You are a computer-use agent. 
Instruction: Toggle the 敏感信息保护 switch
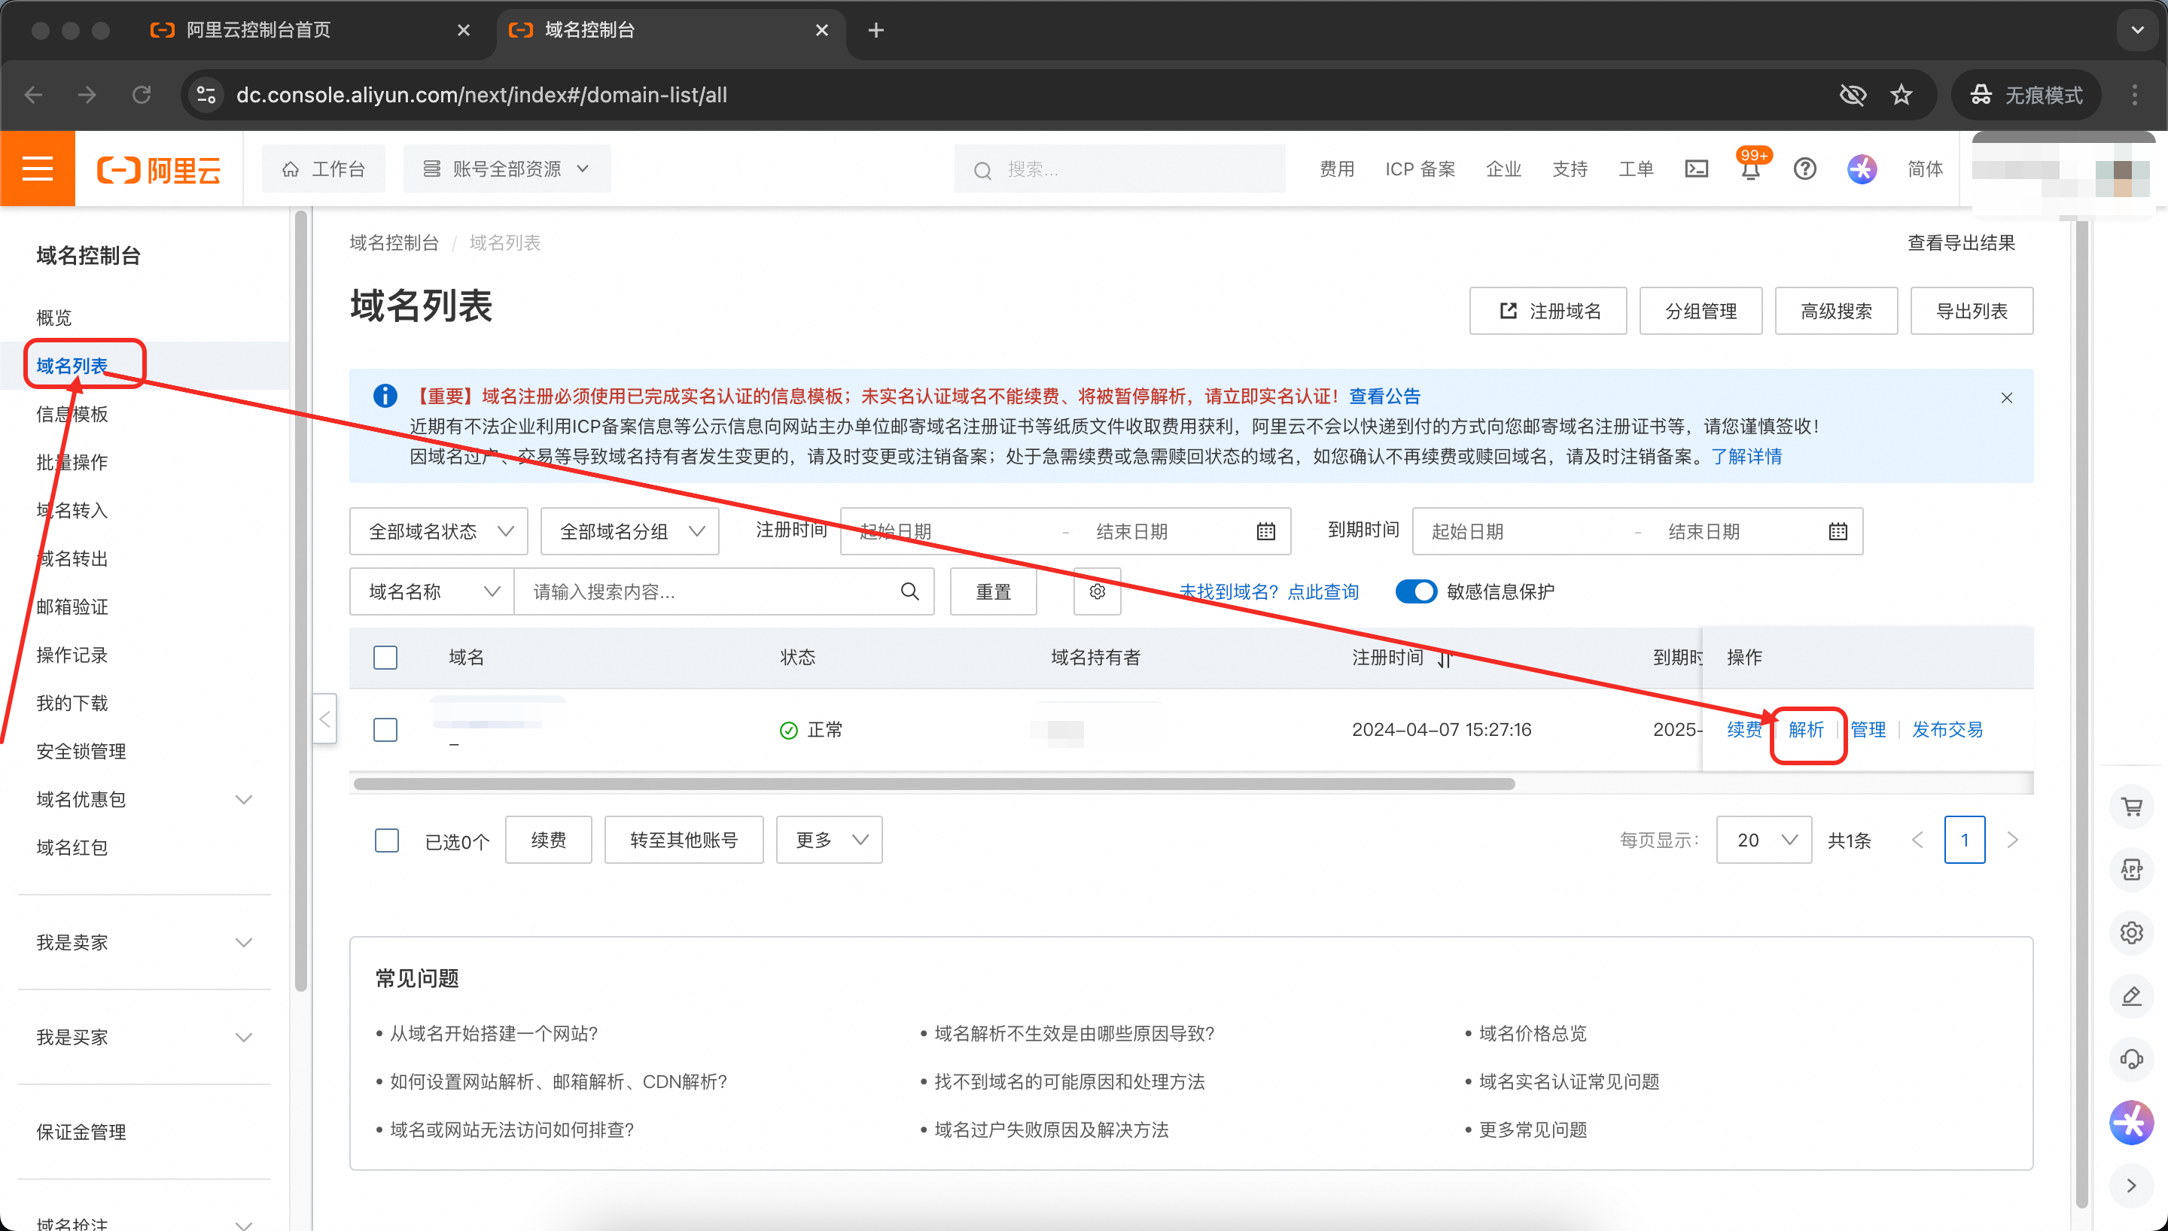1415,591
